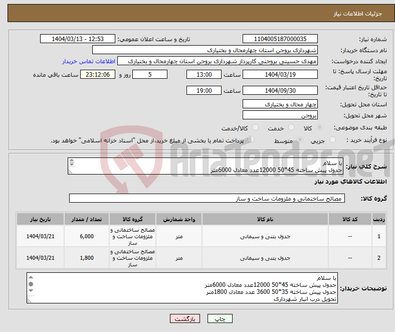Click the price validity time 19:00
The width and height of the screenshot is (395, 332).
tap(204, 90)
